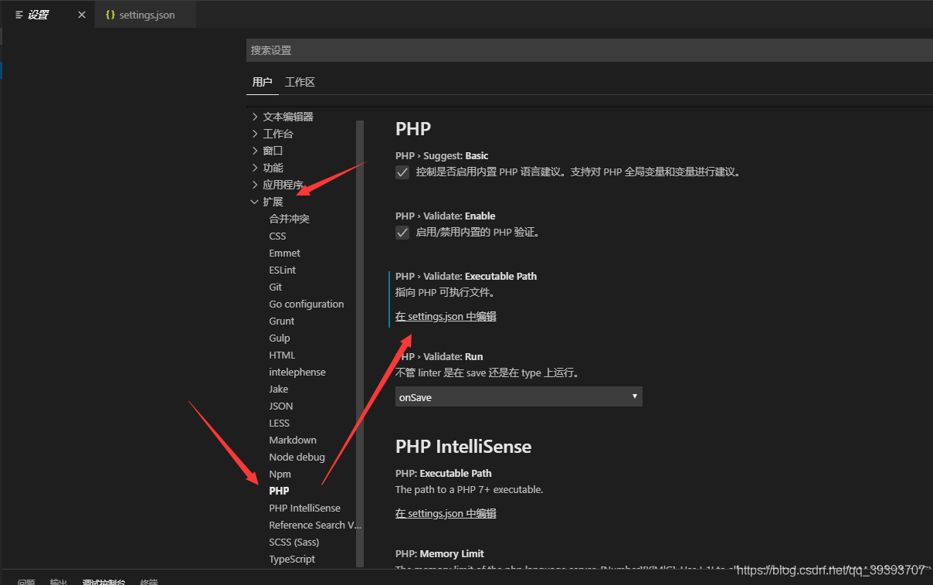Select Grunt in the extensions list
The height and width of the screenshot is (585, 933).
click(281, 321)
